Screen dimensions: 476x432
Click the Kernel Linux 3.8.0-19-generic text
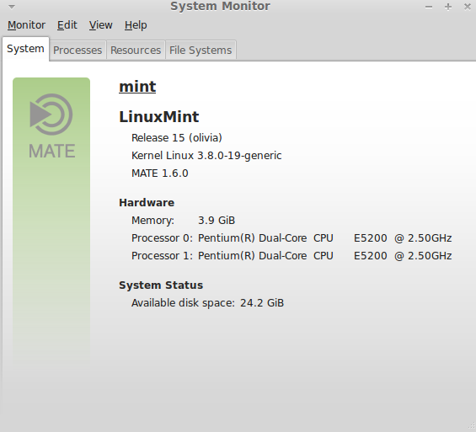[x=206, y=156]
